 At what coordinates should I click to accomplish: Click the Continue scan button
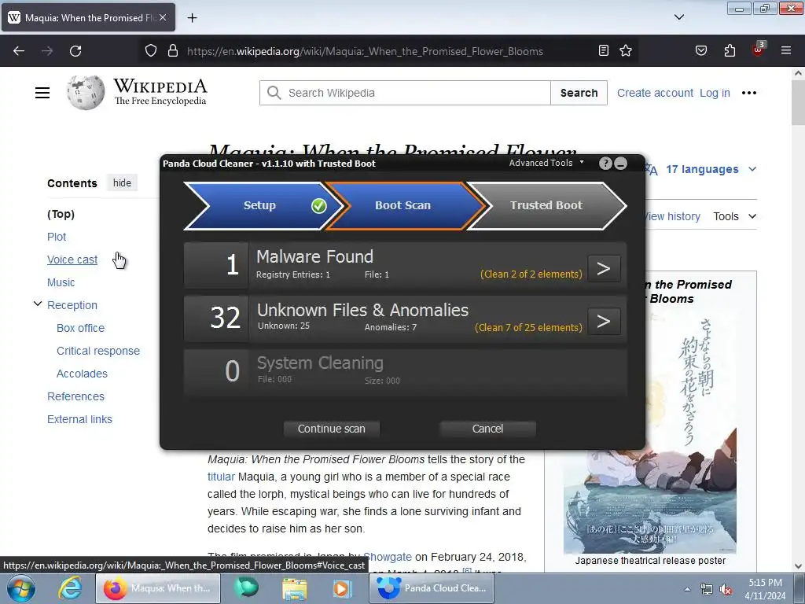pyautogui.click(x=332, y=429)
